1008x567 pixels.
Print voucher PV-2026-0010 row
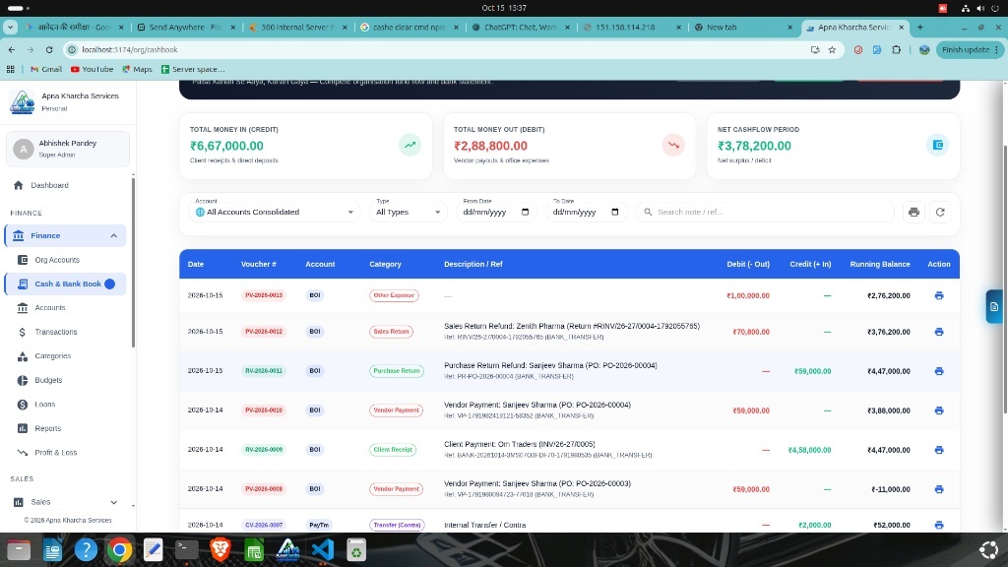(x=938, y=410)
